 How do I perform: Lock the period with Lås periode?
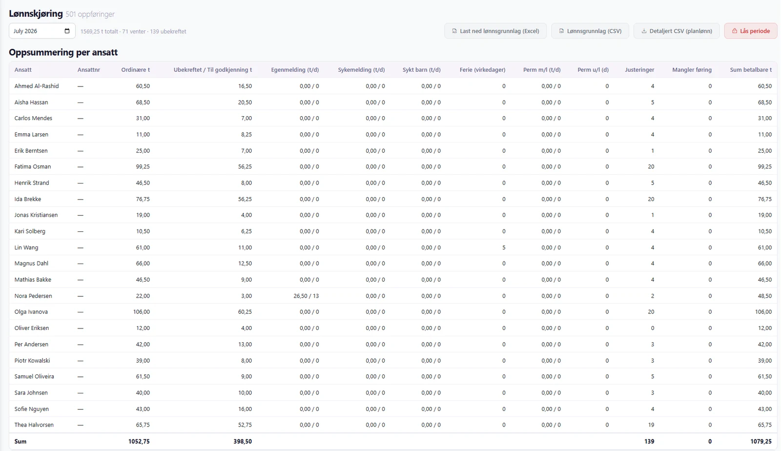(751, 31)
